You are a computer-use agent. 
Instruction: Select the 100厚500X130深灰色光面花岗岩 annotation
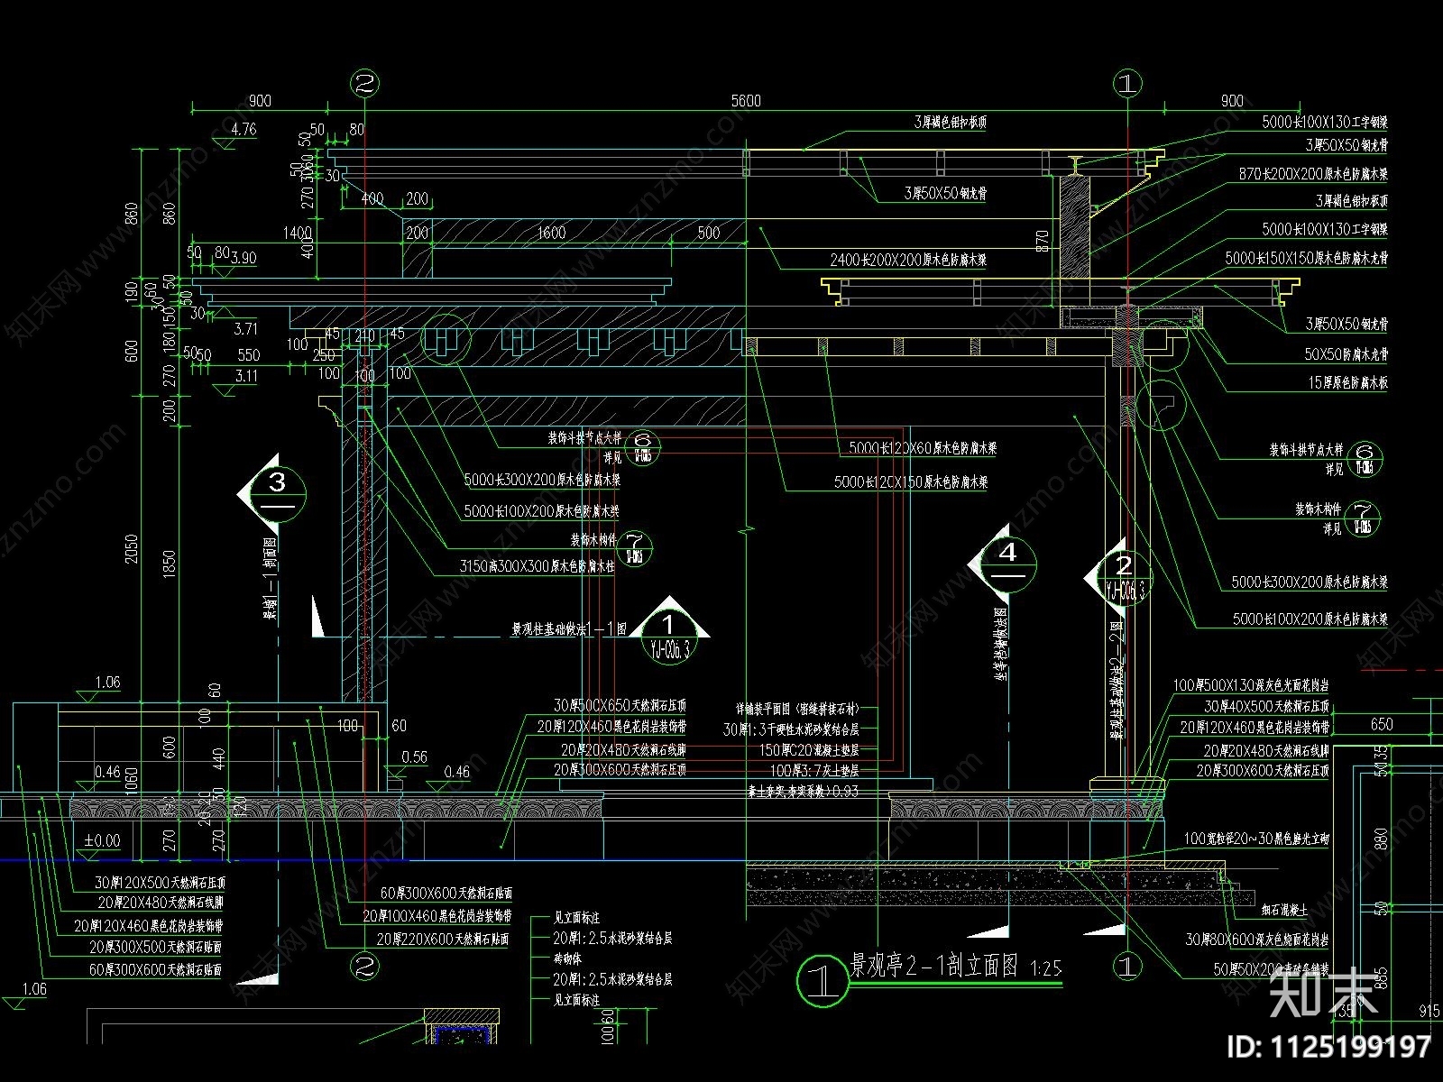(1250, 686)
